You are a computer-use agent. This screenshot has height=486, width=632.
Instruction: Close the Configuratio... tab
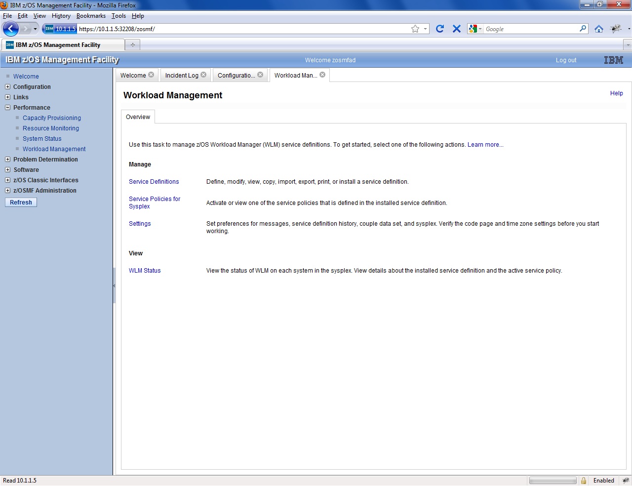(x=260, y=75)
